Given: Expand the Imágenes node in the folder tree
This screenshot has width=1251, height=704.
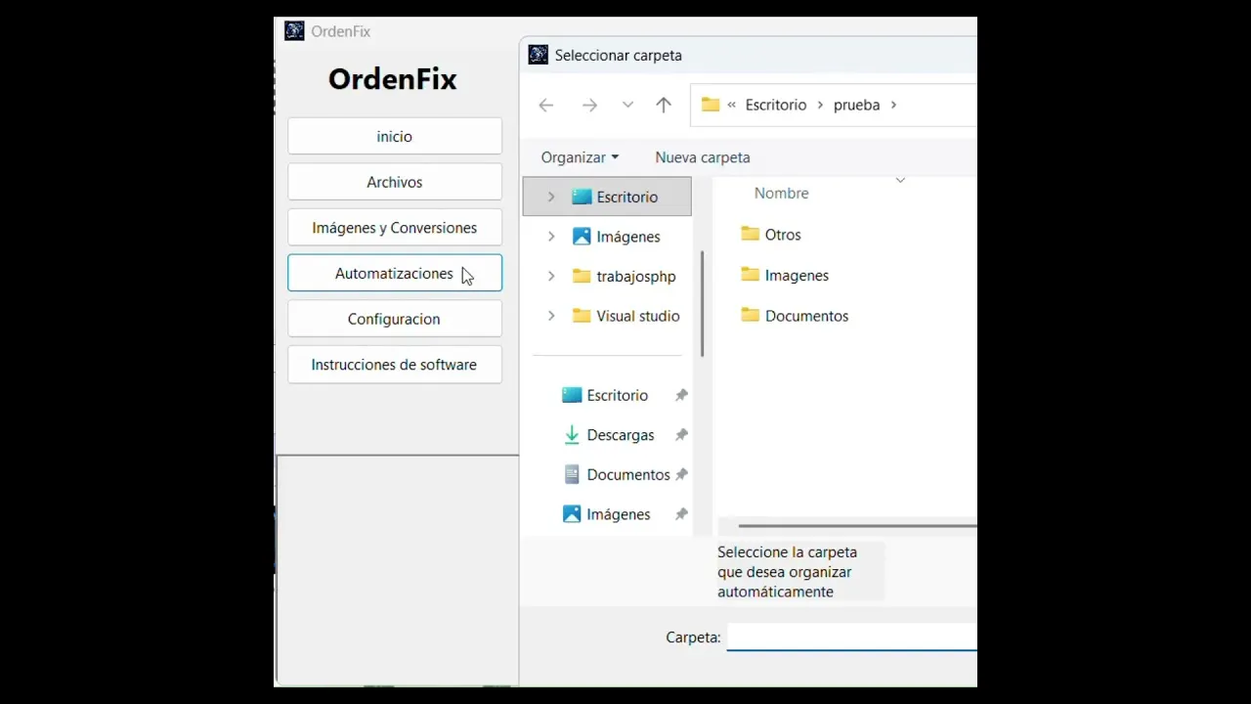Looking at the screenshot, I should pos(551,237).
